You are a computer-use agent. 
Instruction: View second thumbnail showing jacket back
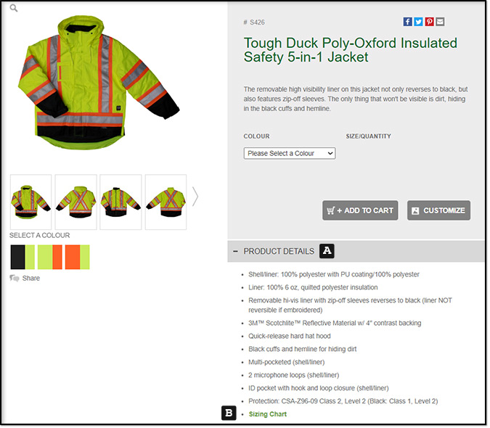[x=76, y=203]
